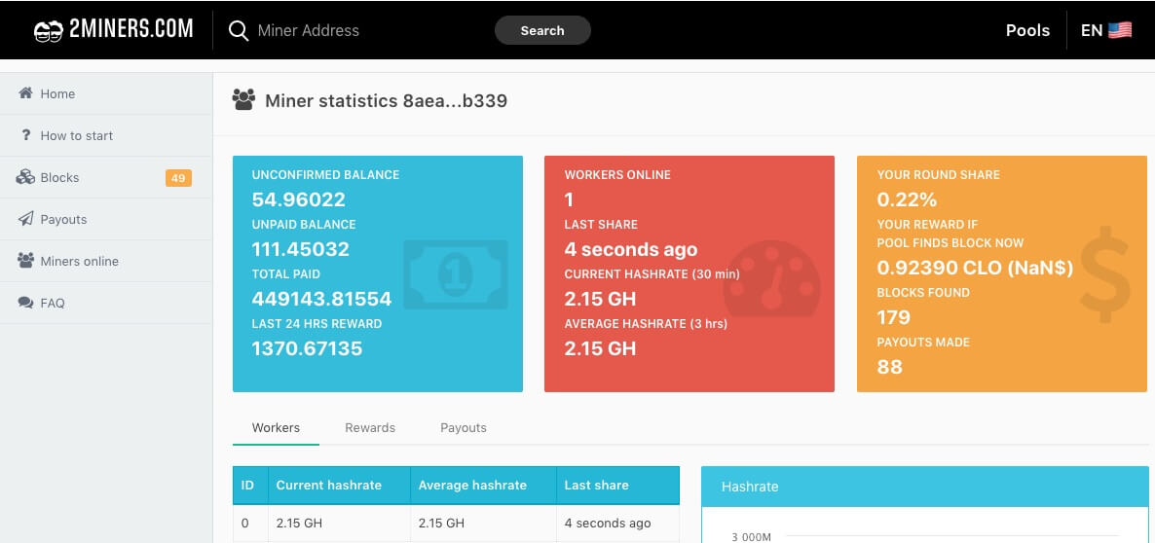This screenshot has height=543, width=1155.
Task: Select the Workers tab
Action: click(x=276, y=427)
